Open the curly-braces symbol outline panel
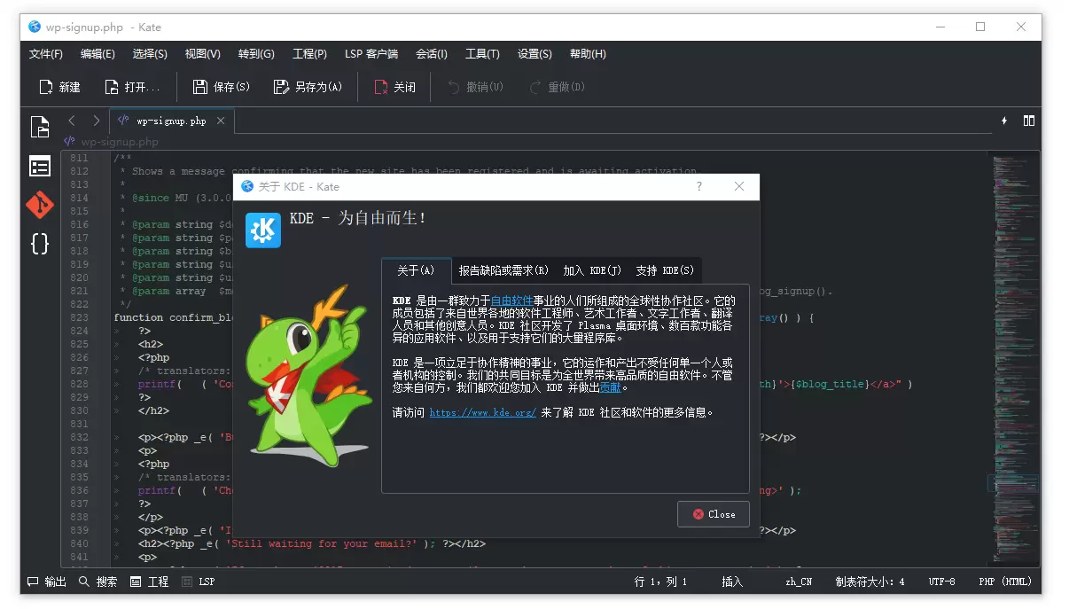This screenshot has height=609, width=1069. click(40, 244)
